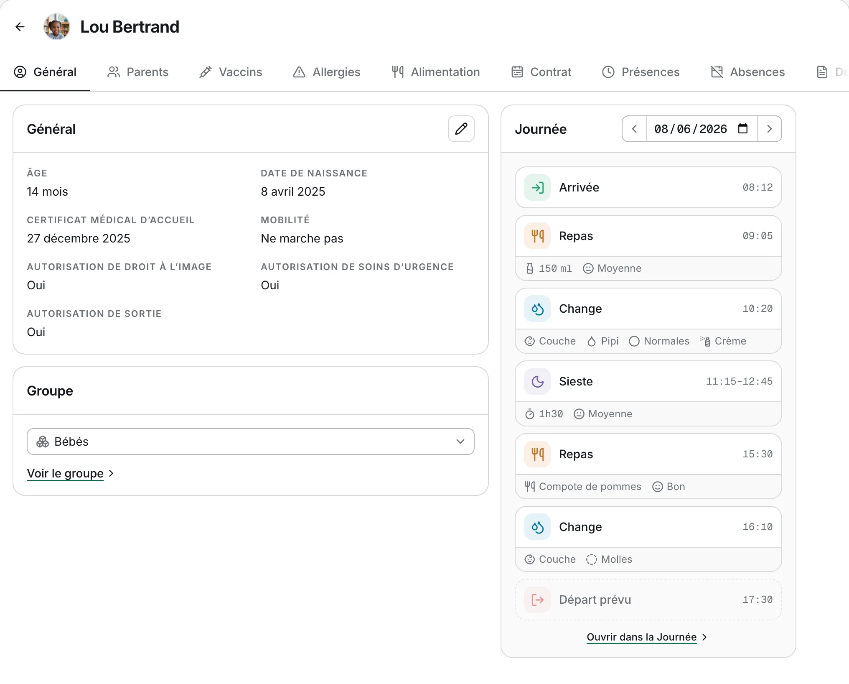849x684 pixels.
Task: Click the moon icon of the Sieste entry
Action: click(x=537, y=381)
